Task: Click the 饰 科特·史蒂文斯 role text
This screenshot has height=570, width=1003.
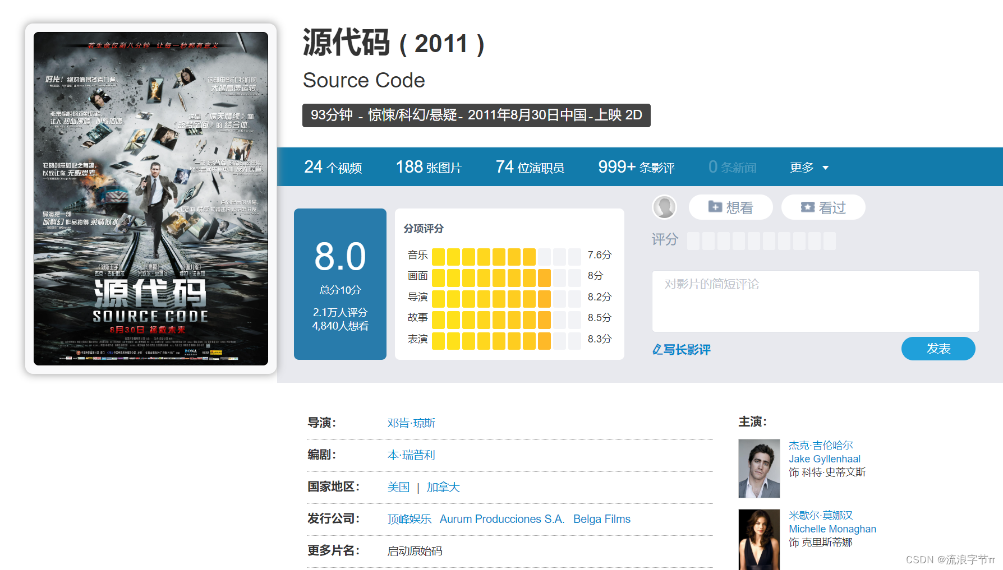Action: click(x=827, y=472)
